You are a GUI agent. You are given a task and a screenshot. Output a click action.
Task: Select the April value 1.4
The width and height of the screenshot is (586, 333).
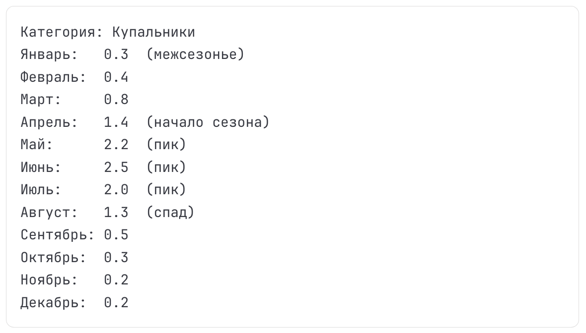point(116,122)
